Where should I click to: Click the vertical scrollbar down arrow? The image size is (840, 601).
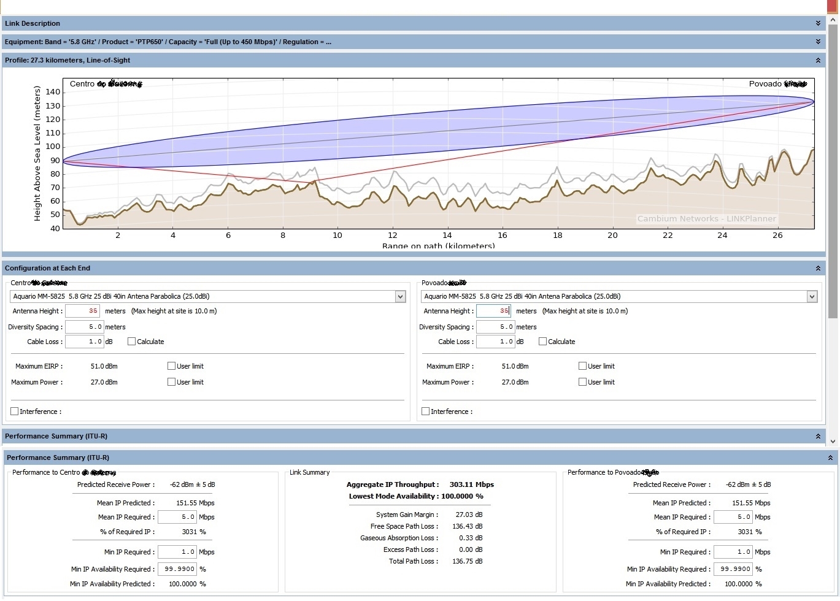pos(833,441)
